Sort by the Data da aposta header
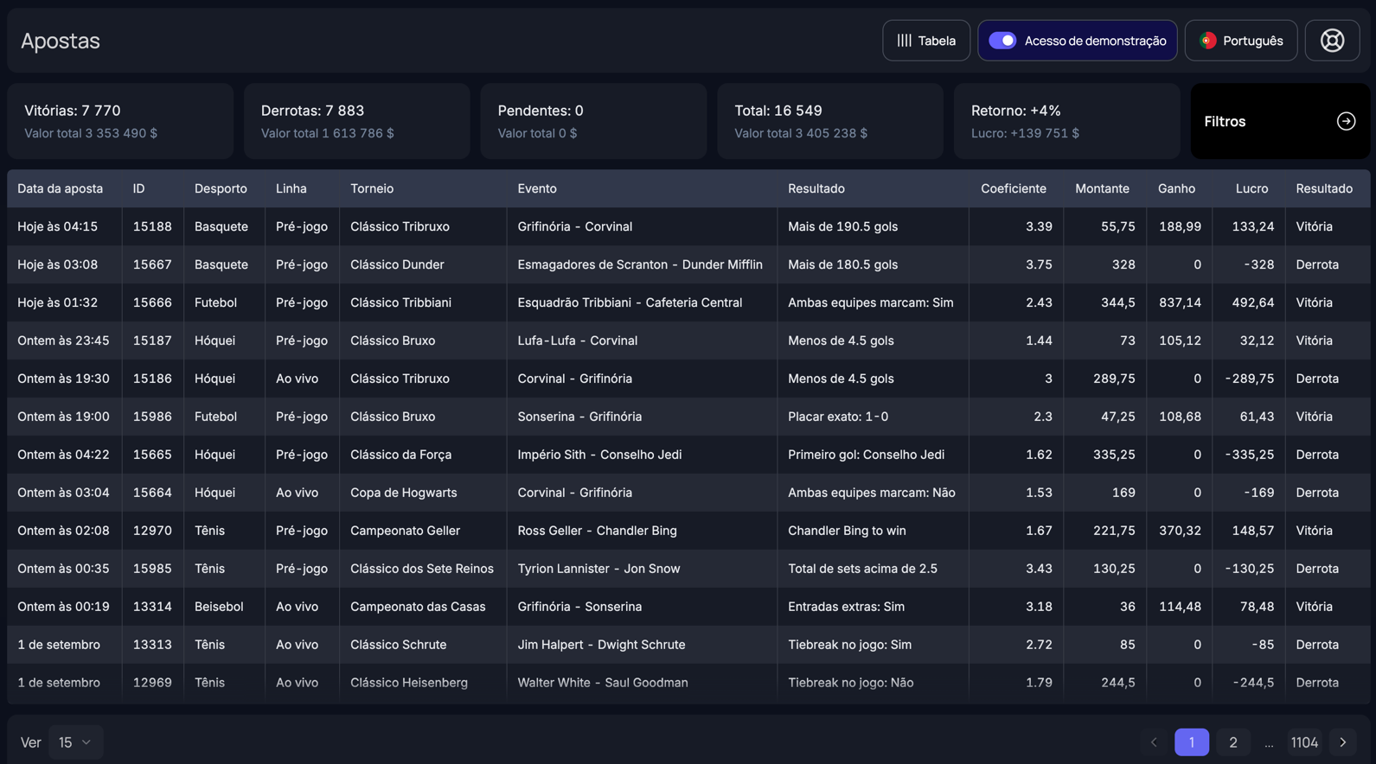 (60, 188)
